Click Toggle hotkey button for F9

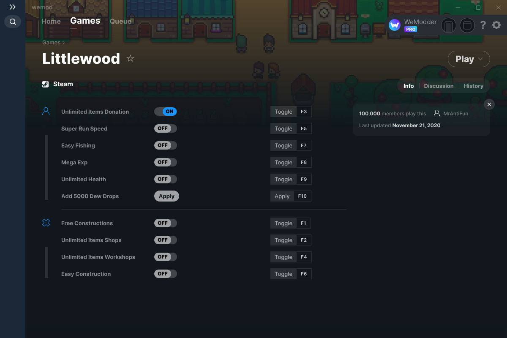[291, 179]
